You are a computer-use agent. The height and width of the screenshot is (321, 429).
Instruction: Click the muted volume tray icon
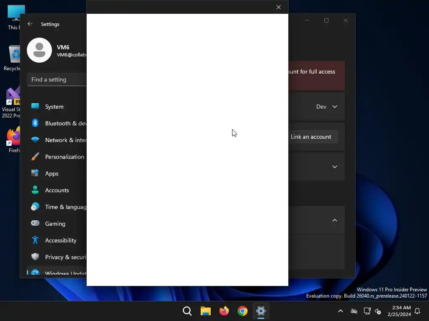[378, 311]
